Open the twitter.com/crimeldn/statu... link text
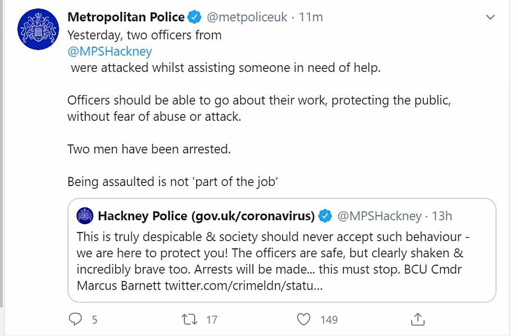The image size is (518, 336). coord(244,285)
